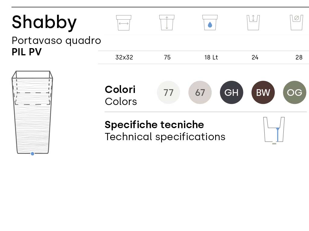Click the PIL PV product code
309x231 pixels.
coord(27,52)
